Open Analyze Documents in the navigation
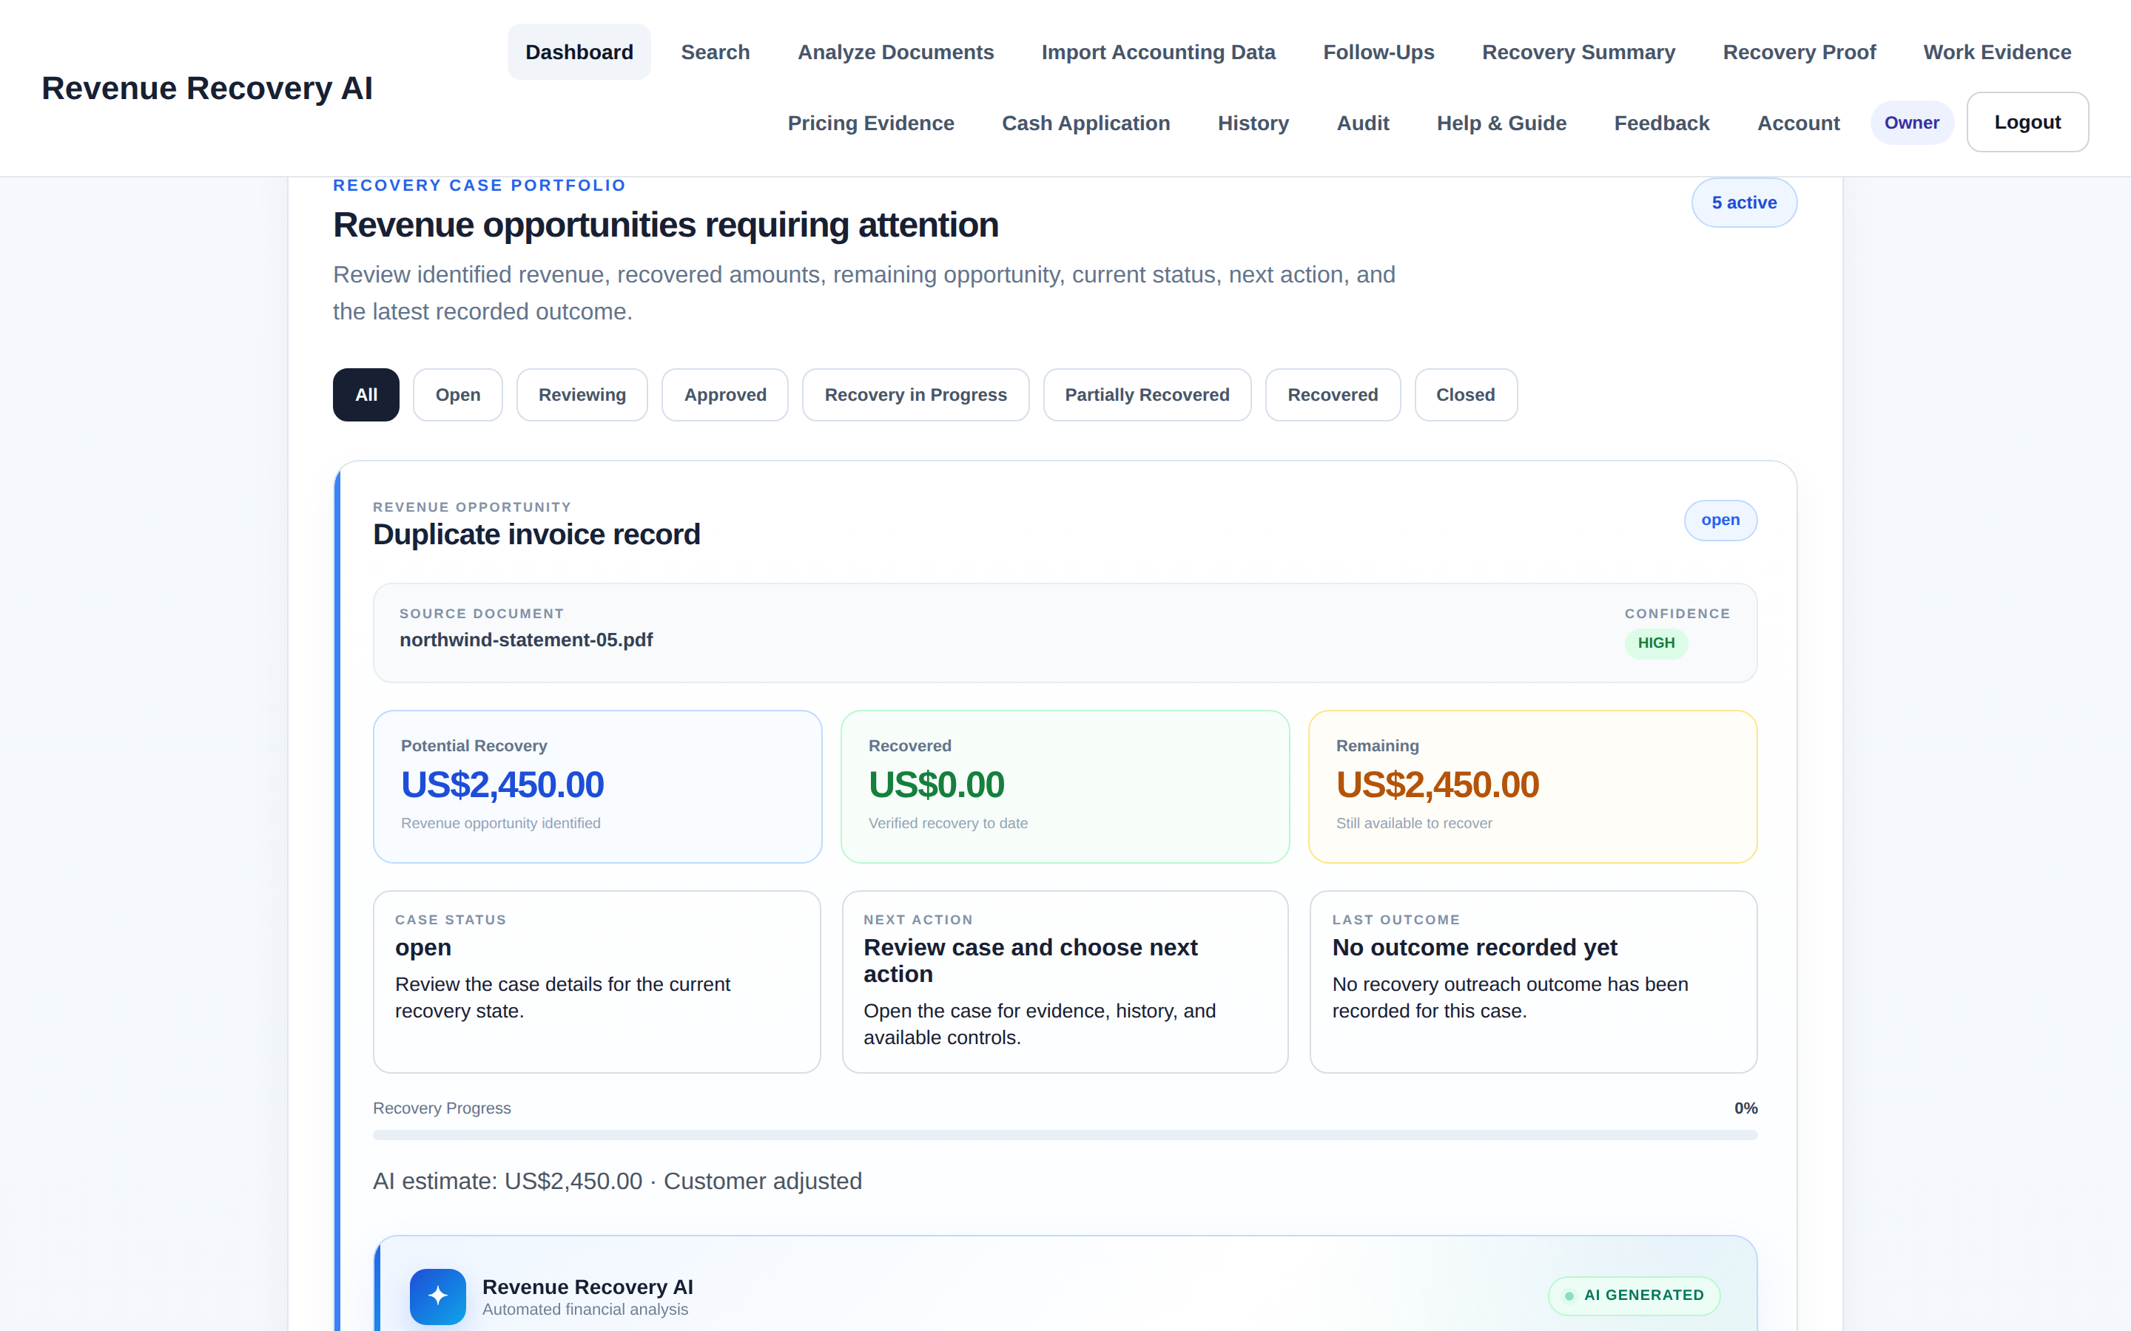Screen dimensions: 2131x1331 click(895, 52)
